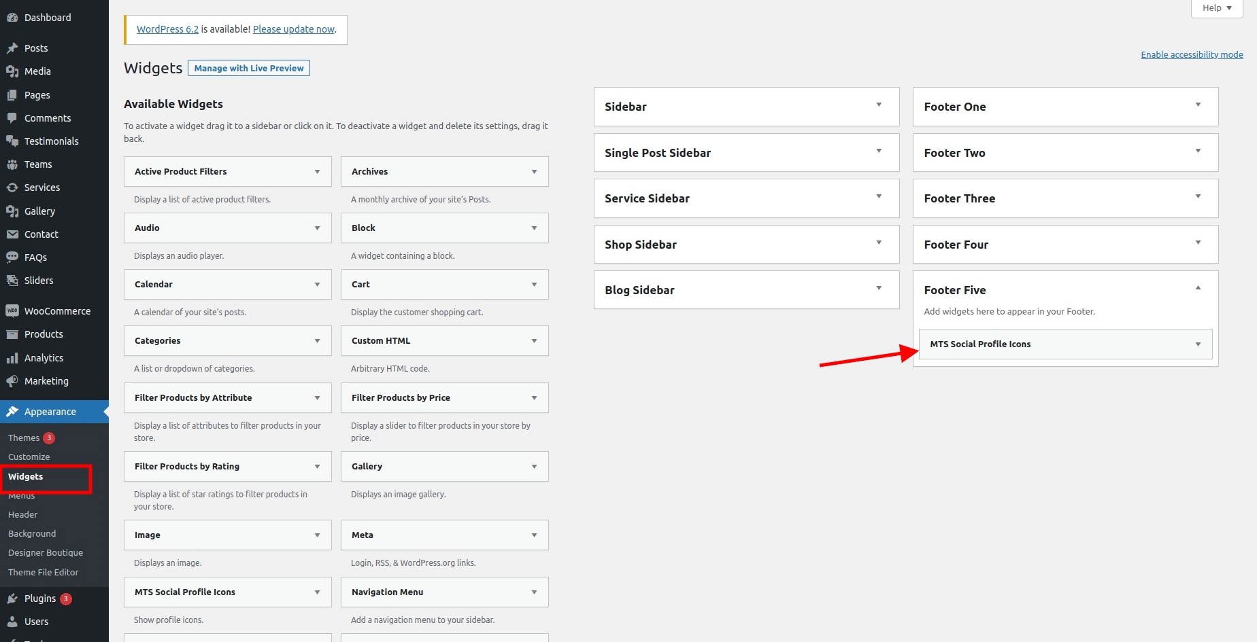The image size is (1257, 642).
Task: Open the Header submenu item
Action: pos(23,515)
